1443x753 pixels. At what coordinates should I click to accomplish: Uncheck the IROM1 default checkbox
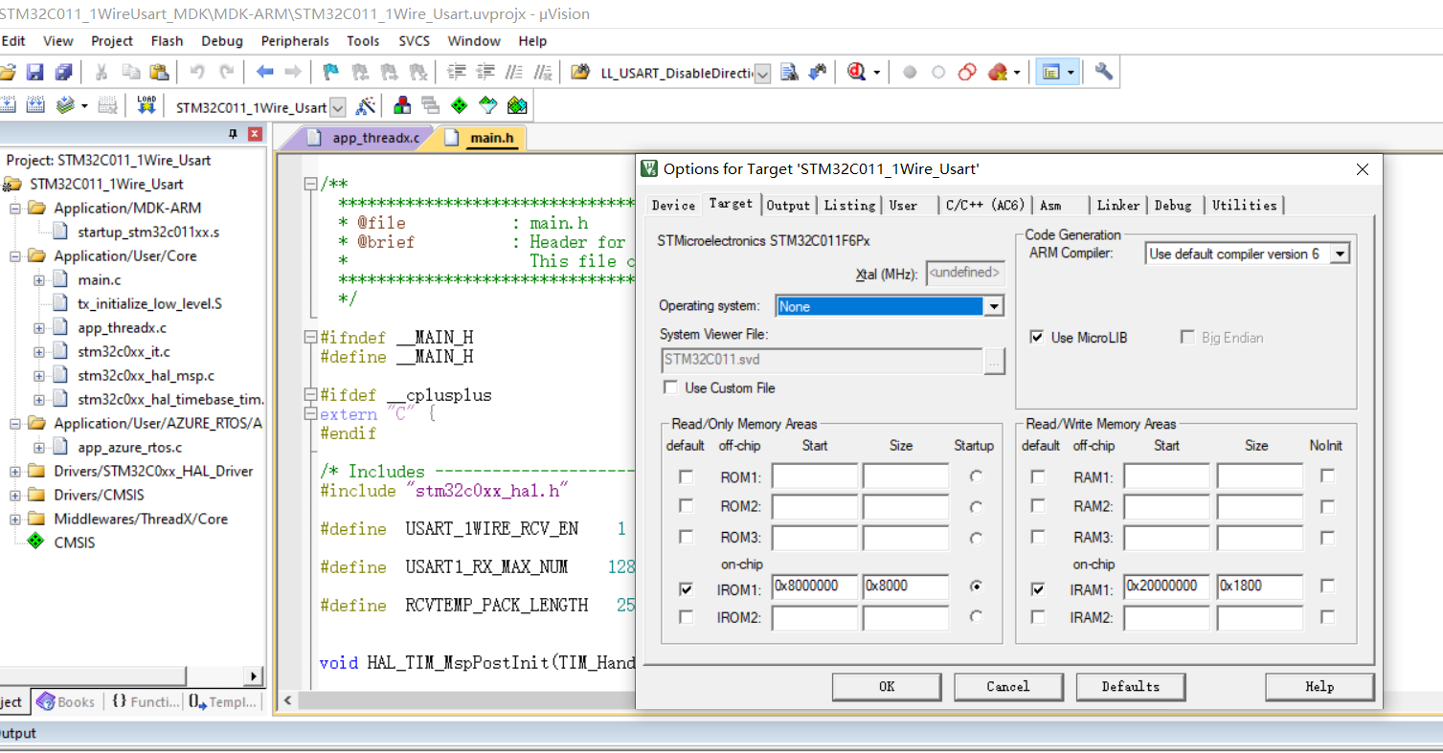coord(686,588)
